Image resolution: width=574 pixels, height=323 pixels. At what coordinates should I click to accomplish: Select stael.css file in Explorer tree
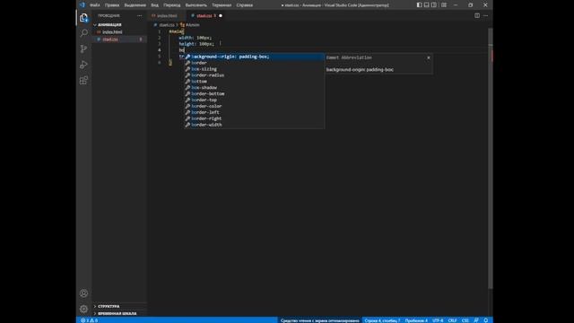pyautogui.click(x=119, y=39)
